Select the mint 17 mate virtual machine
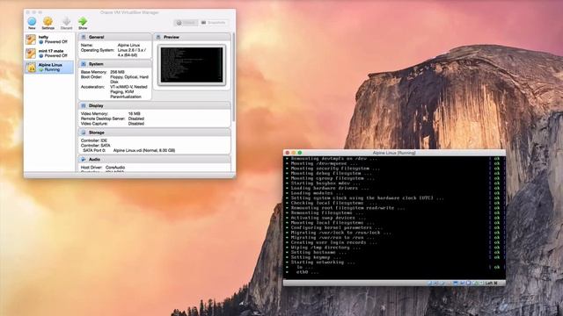This screenshot has width=563, height=316. (49, 53)
